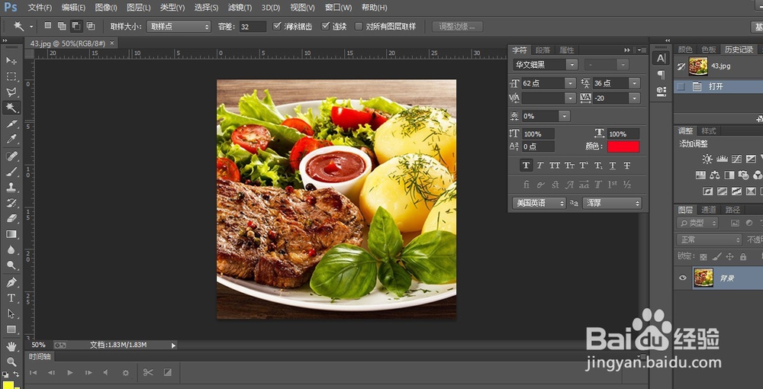Viewport: 763px width, 389px height.
Task: Select the Crop tool
Action: click(11, 124)
